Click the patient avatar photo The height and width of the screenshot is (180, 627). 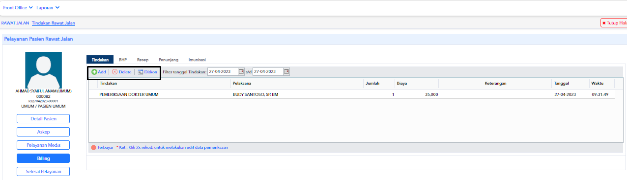pyautogui.click(x=43, y=70)
